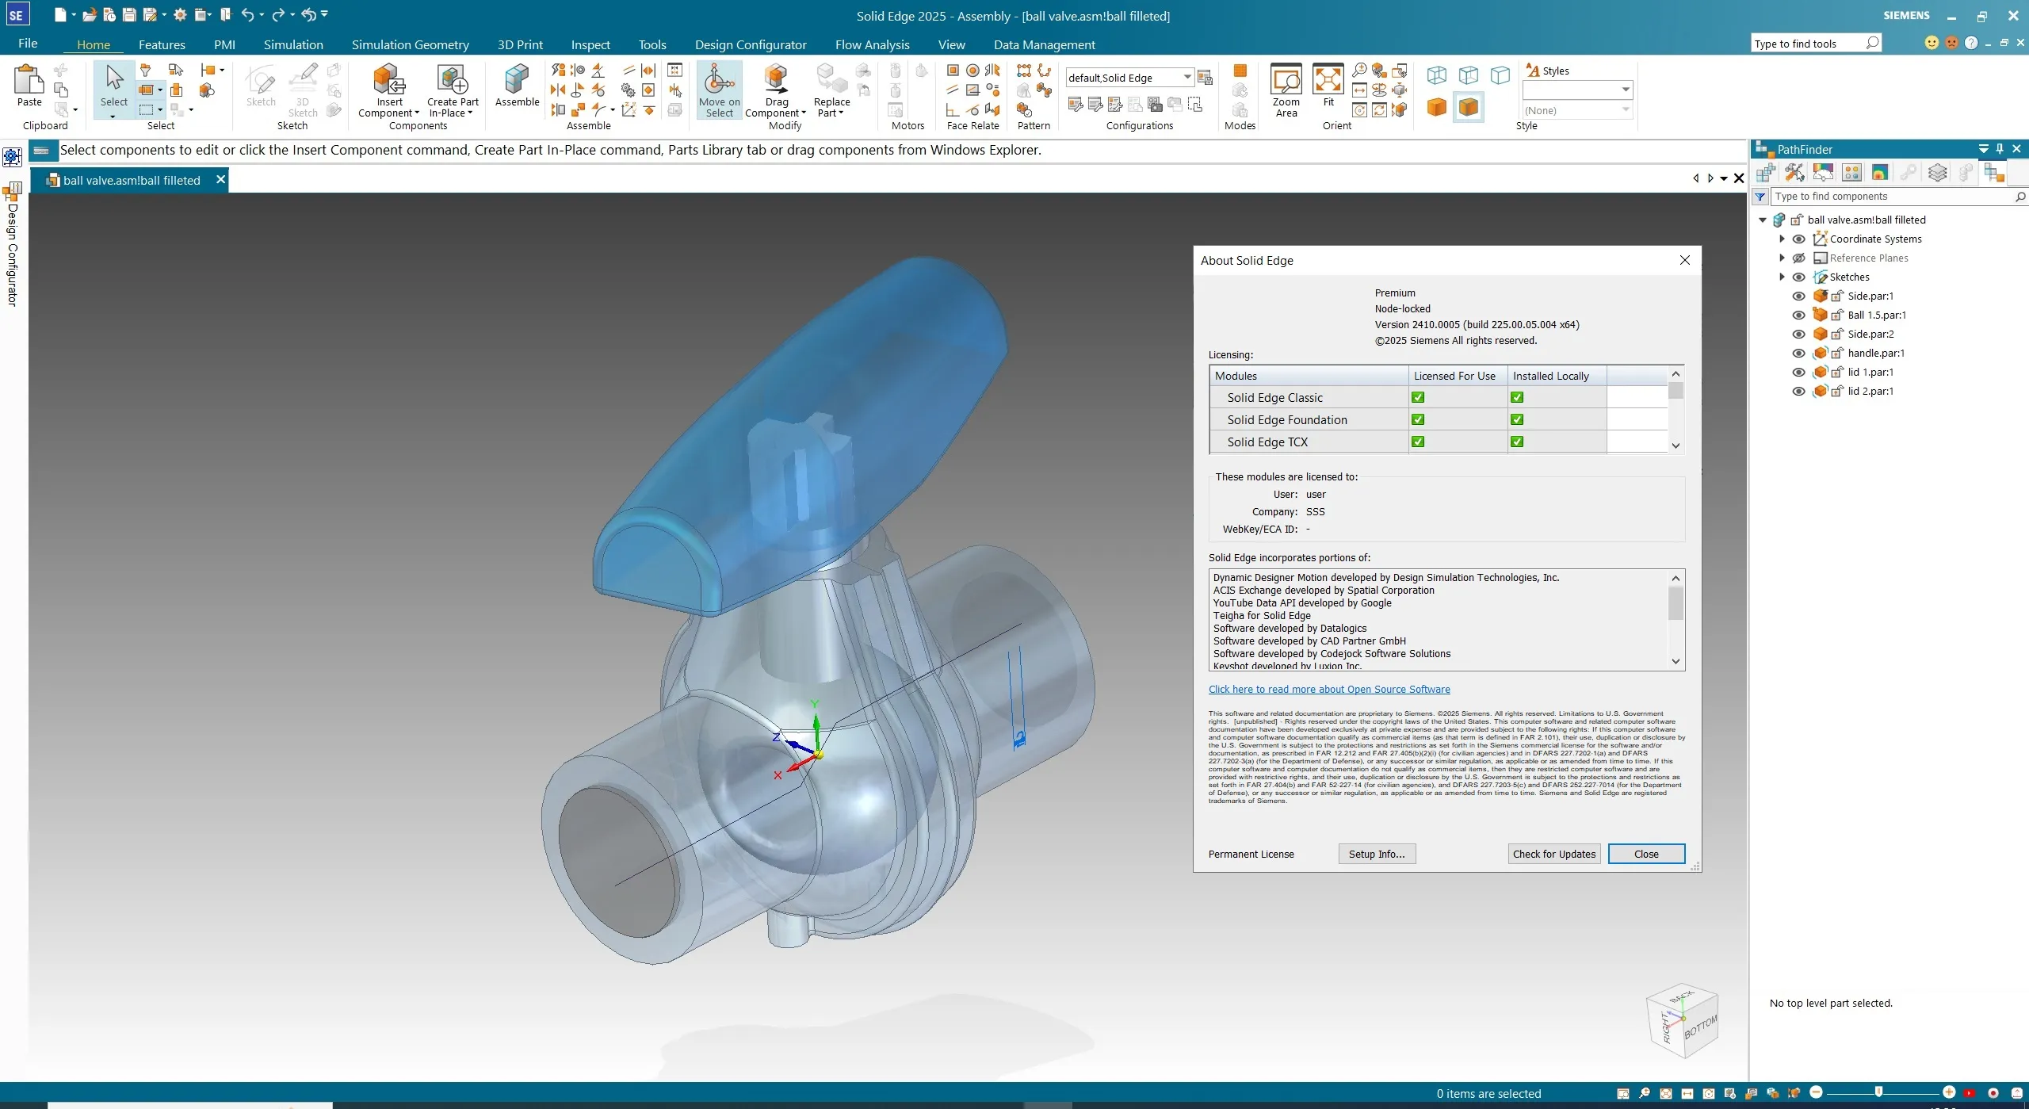Open the Simulation ribbon tab
The width and height of the screenshot is (2029, 1109).
(293, 44)
